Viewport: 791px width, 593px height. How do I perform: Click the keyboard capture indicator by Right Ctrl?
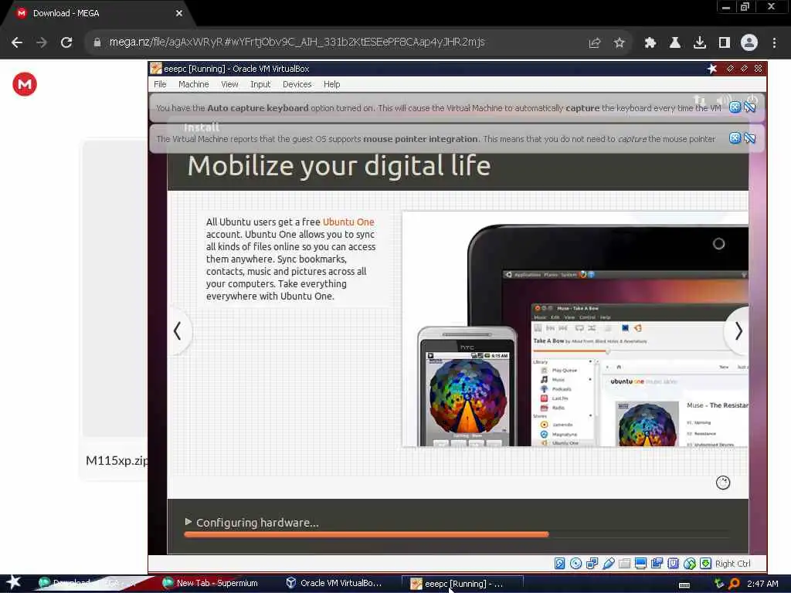[x=706, y=563]
